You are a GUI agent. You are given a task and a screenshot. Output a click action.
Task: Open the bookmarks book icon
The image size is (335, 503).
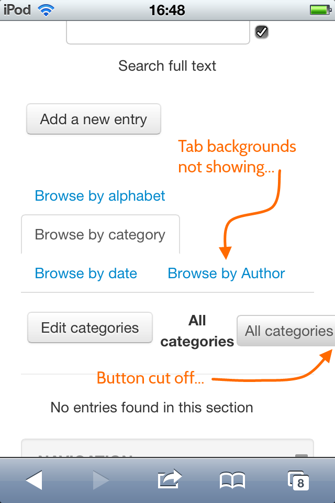coord(232,480)
